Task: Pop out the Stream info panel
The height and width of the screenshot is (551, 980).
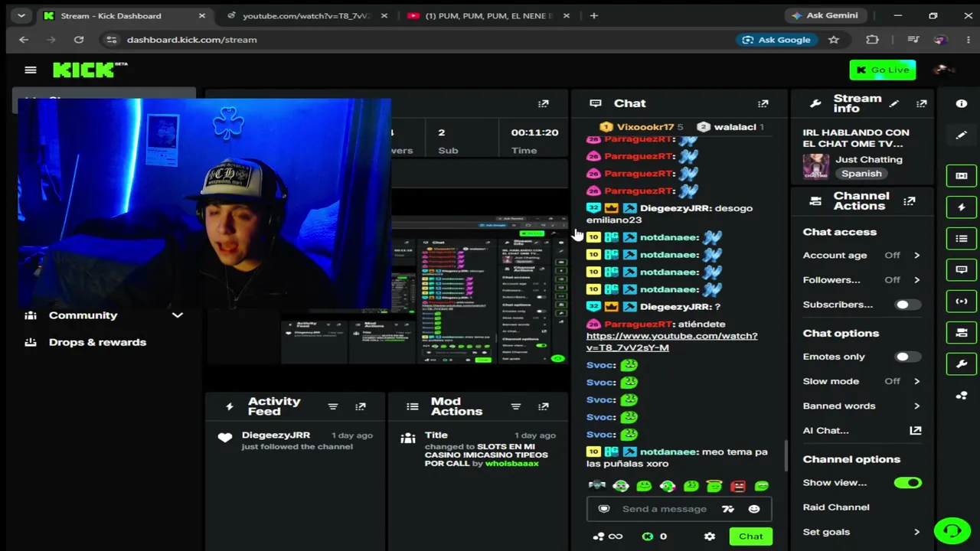Action: 921,103
